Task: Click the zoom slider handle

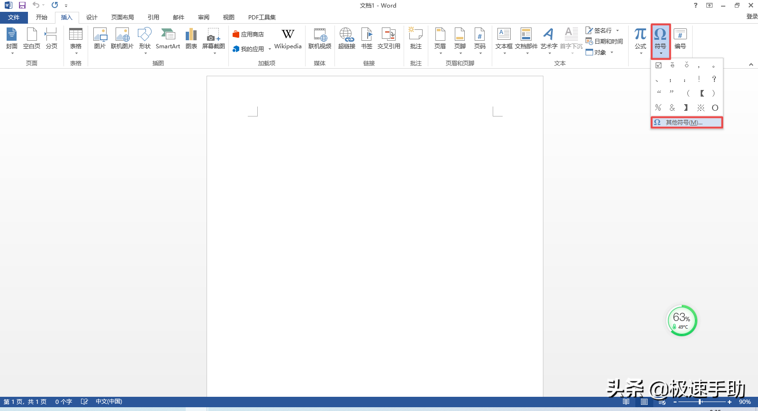Action: tap(700, 402)
